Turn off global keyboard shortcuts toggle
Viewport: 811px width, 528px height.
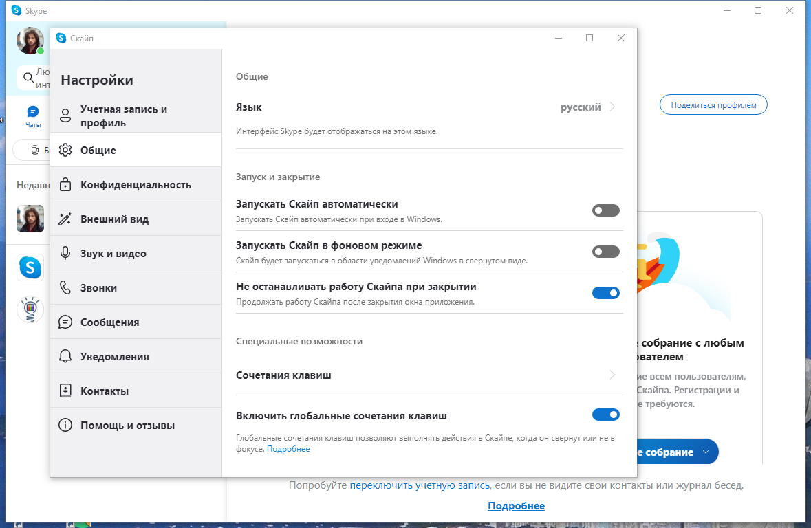tap(605, 415)
